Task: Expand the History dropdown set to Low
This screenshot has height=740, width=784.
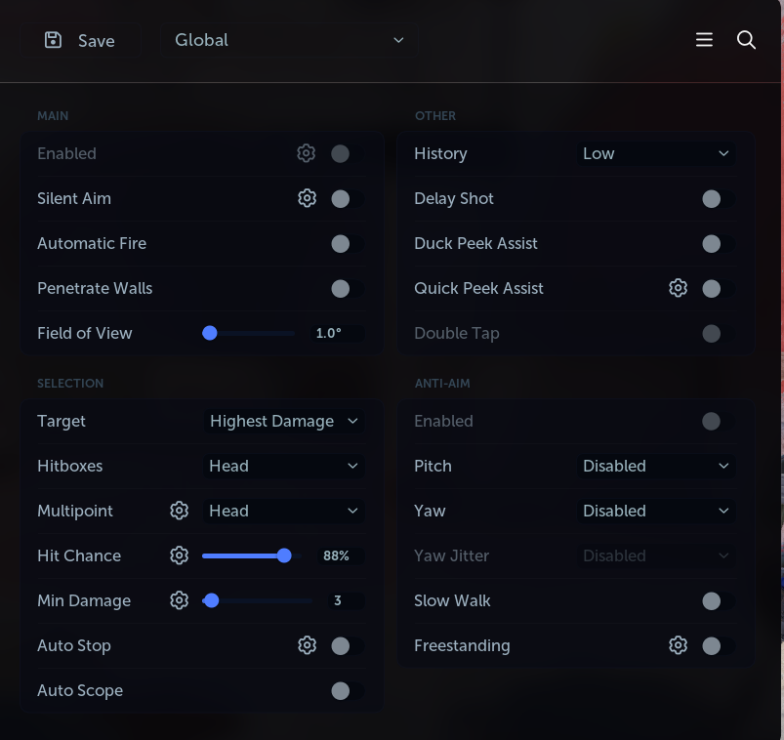Action: click(656, 153)
